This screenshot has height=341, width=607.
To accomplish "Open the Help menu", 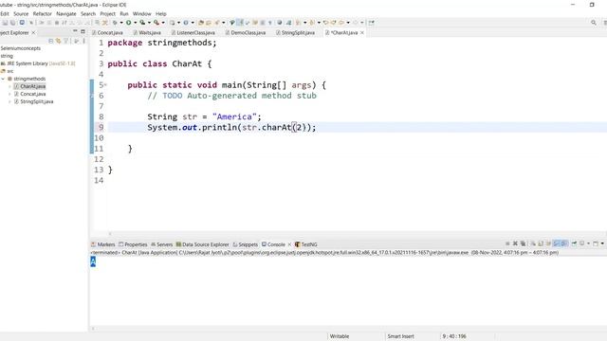I will 160,13.
